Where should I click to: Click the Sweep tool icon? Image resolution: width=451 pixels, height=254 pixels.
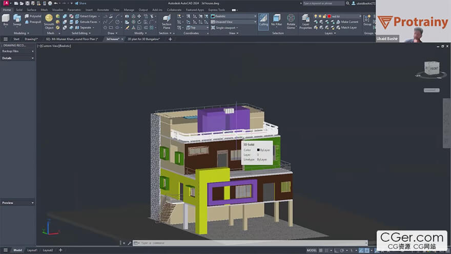pos(17,19)
